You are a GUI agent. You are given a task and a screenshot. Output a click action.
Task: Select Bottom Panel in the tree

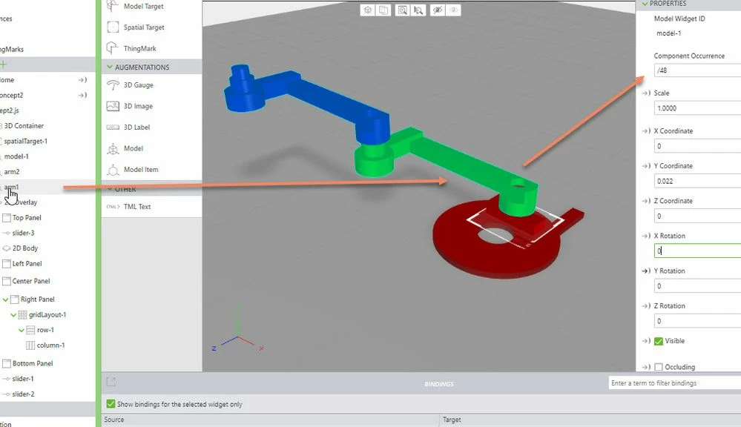tap(33, 363)
